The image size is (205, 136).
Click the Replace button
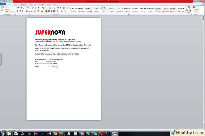point(196,9)
